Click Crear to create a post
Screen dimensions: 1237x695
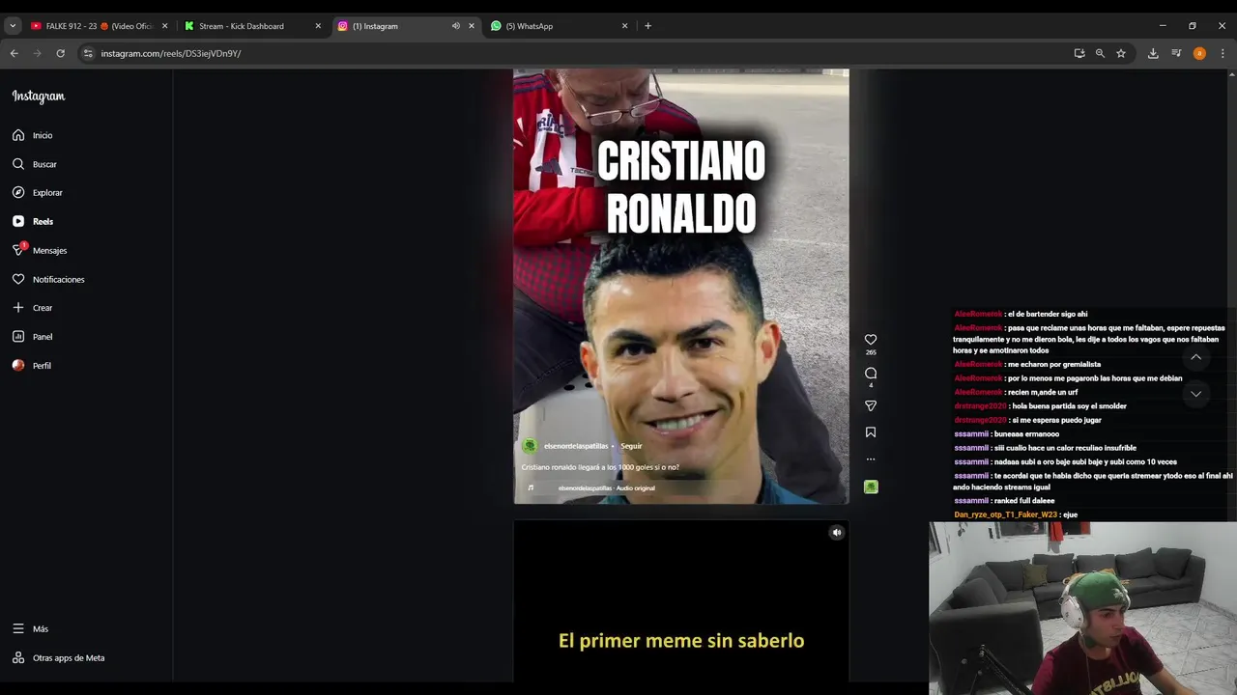pyautogui.click(x=33, y=308)
